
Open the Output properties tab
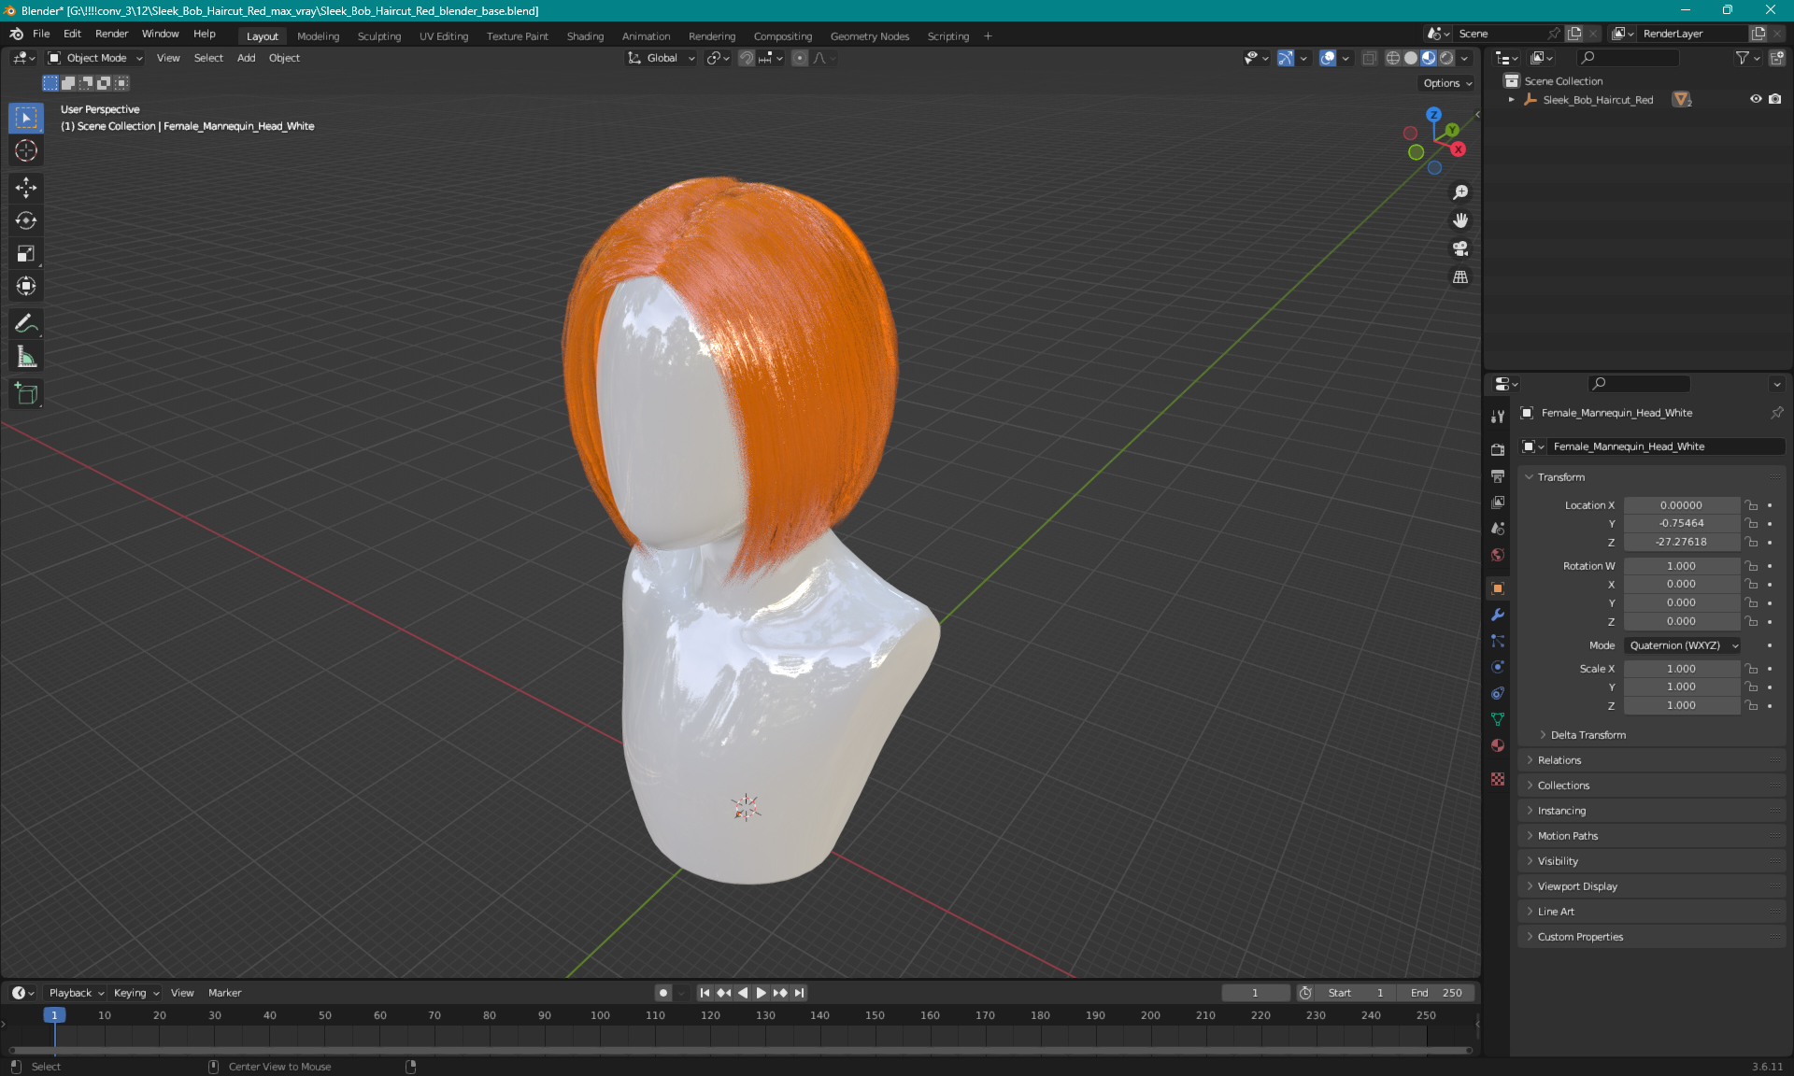[x=1498, y=475]
